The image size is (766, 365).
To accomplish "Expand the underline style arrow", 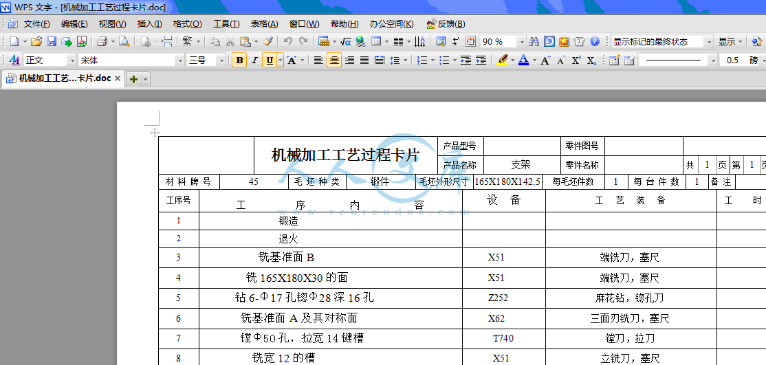I will tap(280, 60).
